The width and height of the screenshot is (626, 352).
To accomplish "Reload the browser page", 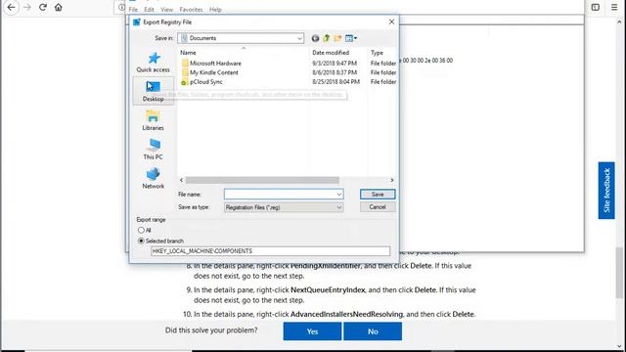I will (x=43, y=7).
